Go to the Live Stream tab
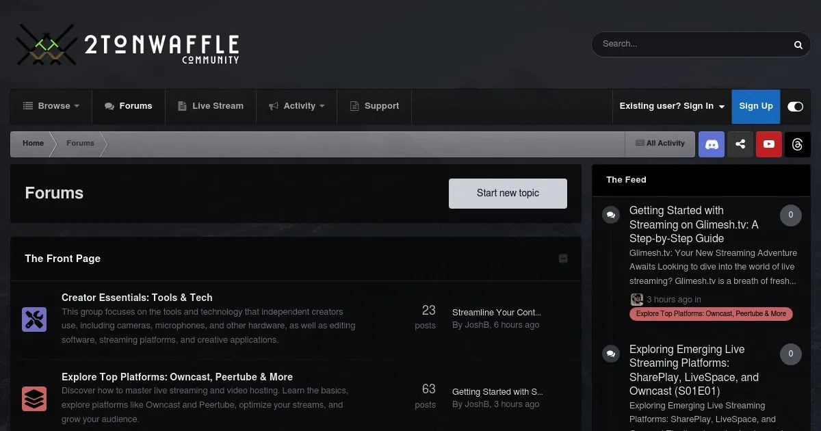Viewport: 821px width, 431px height. [x=211, y=106]
